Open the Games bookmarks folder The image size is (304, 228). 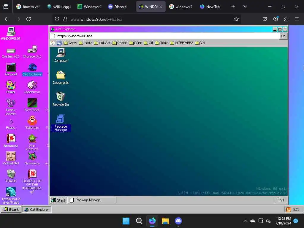tap(120, 43)
